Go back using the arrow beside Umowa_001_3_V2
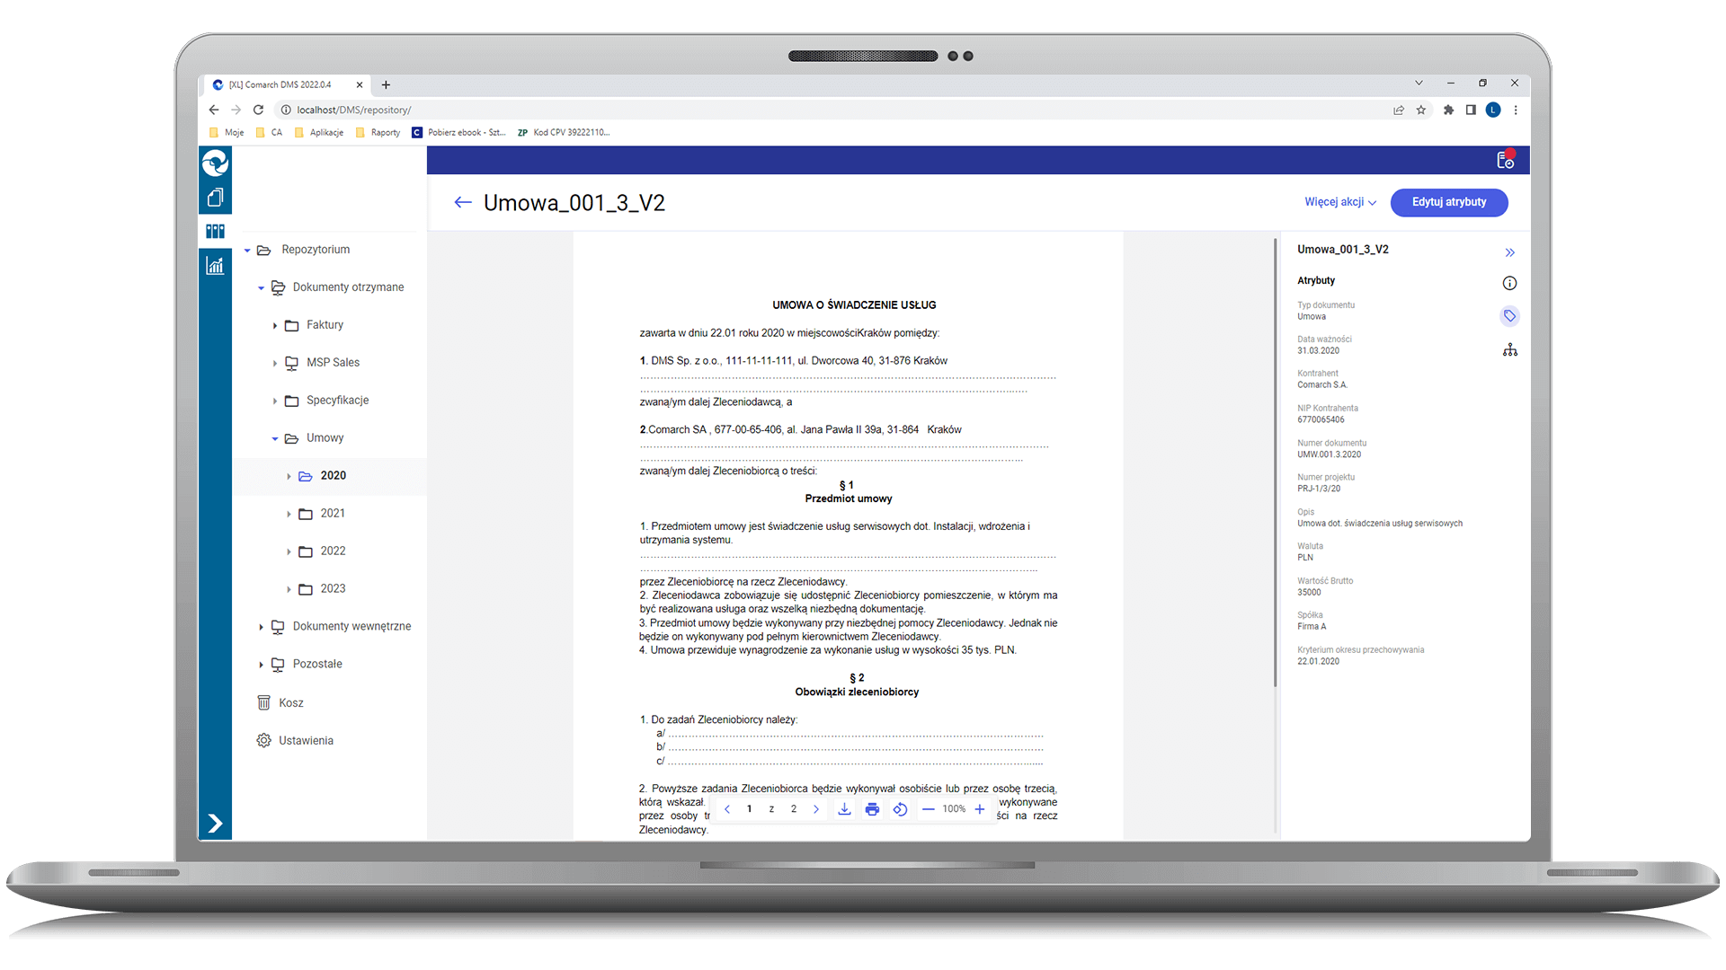This screenshot has height=970, width=1726. click(463, 202)
